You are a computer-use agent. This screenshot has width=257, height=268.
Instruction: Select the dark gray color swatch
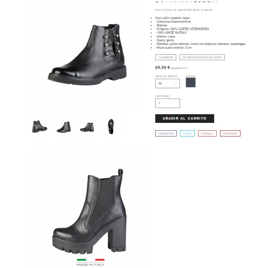[x=191, y=82]
